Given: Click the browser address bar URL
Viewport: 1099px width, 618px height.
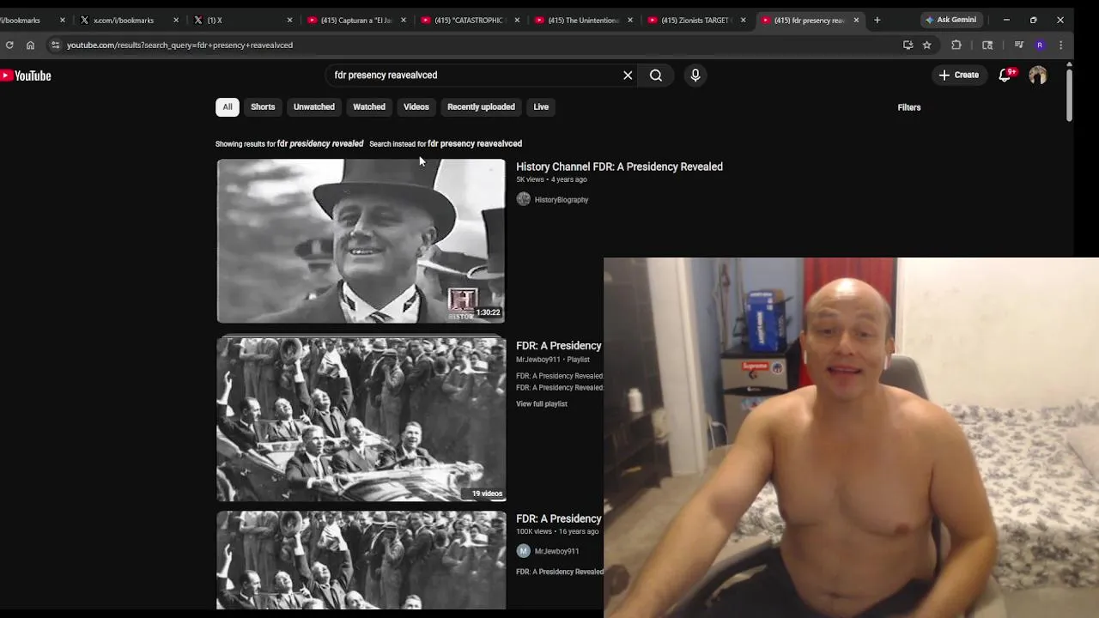Looking at the screenshot, I should (x=180, y=45).
